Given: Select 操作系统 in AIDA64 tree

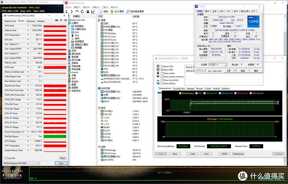Looking at the screenshot, I should (74, 54).
